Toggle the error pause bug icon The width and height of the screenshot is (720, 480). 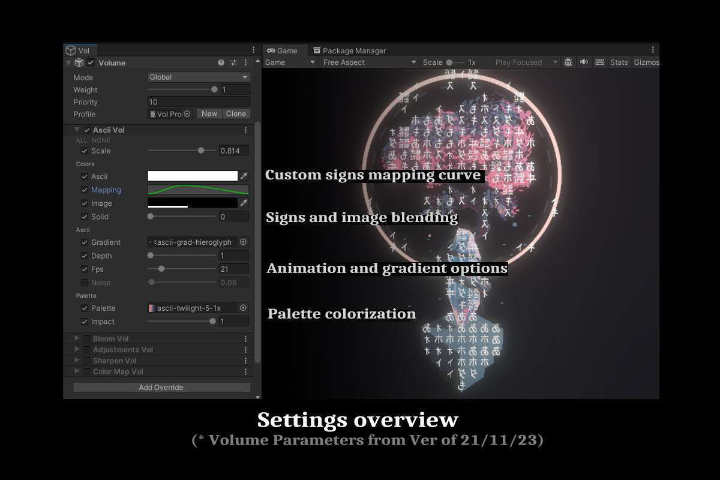pos(568,62)
